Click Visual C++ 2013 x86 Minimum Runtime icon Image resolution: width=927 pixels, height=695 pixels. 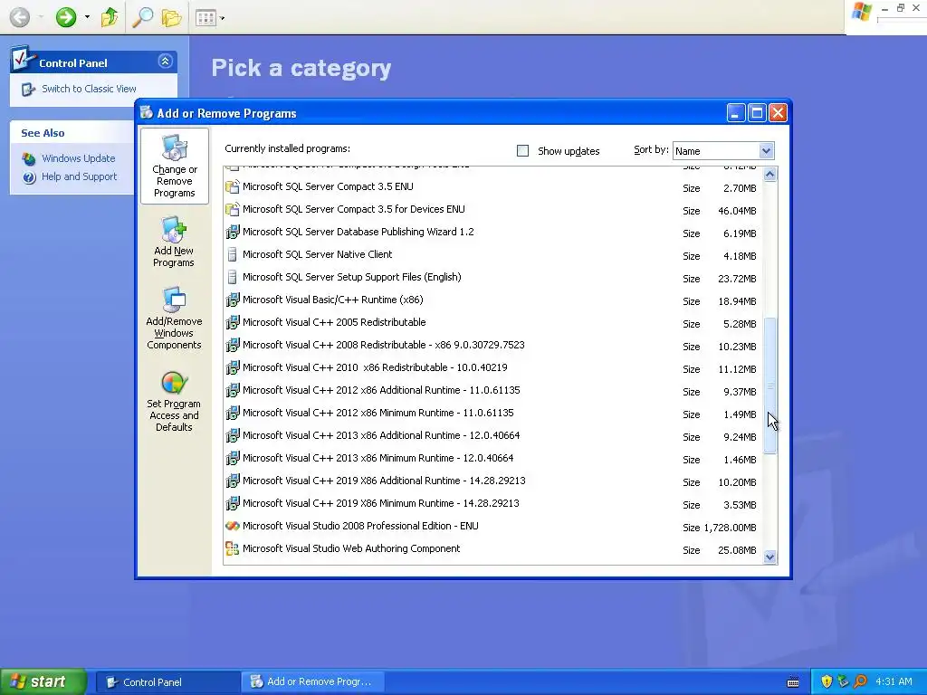click(x=233, y=458)
